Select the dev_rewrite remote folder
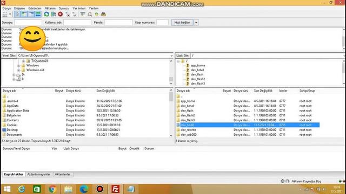The width and height of the screenshot is (346, 194). point(188,130)
